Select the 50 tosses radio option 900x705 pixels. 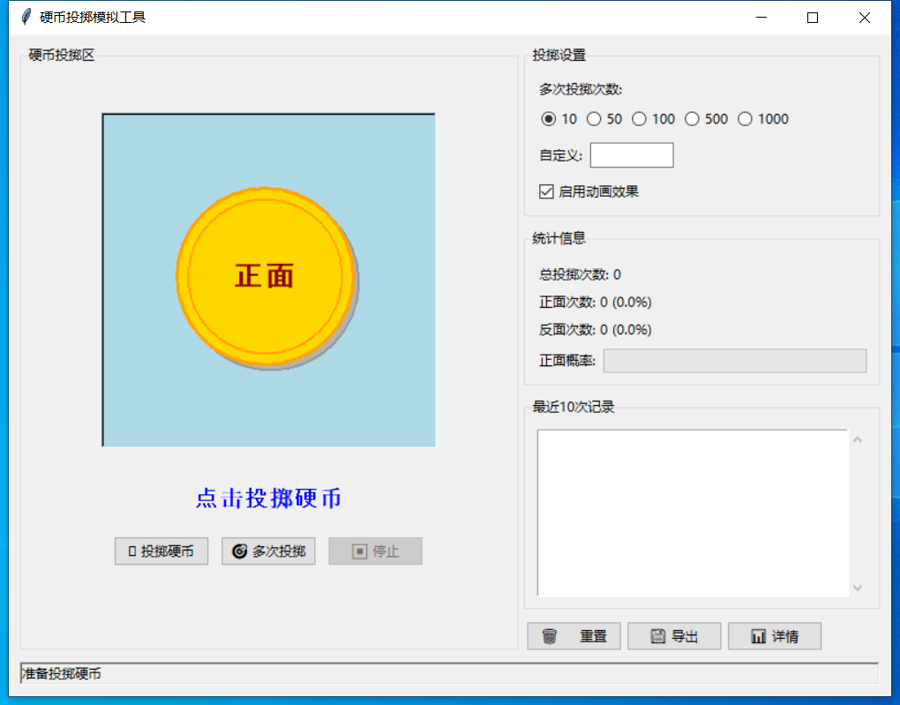click(604, 119)
